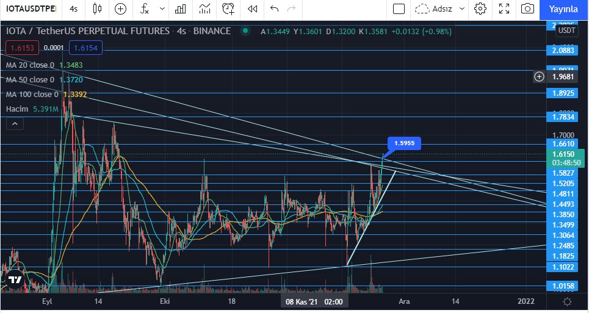Click the Eki month label on time axis
This screenshot has width=589, height=313.
click(x=165, y=301)
